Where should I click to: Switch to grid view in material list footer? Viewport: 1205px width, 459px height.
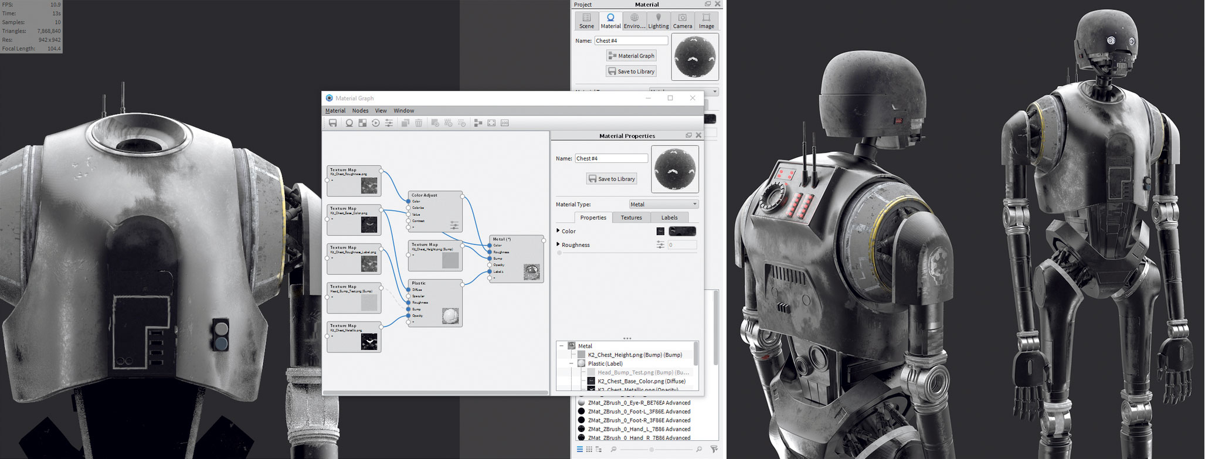[x=589, y=450]
